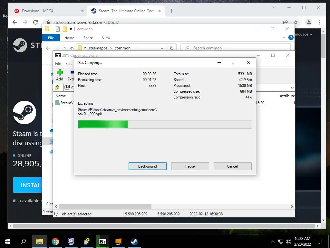Viewport: 330px width, 248px height.
Task: Click the Chrome share page icon
Action: pyautogui.click(x=286, y=22)
